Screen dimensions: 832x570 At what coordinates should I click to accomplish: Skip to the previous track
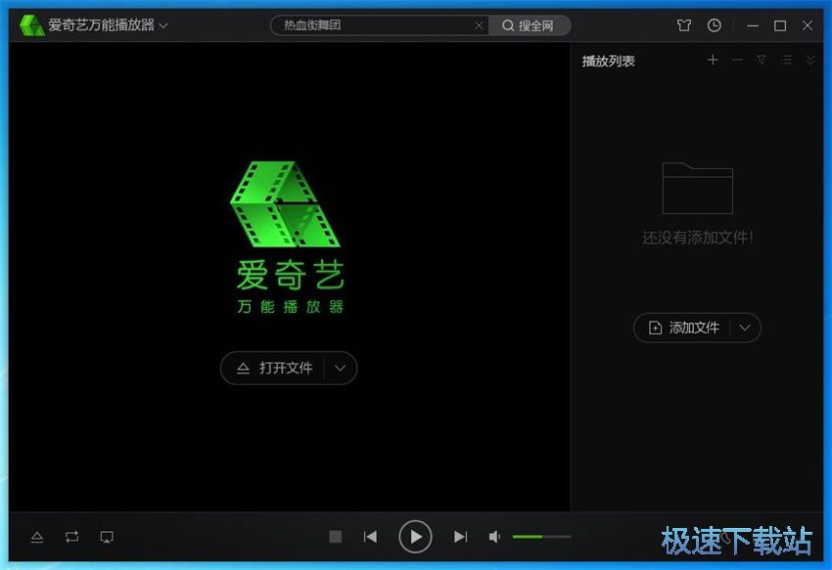370,537
